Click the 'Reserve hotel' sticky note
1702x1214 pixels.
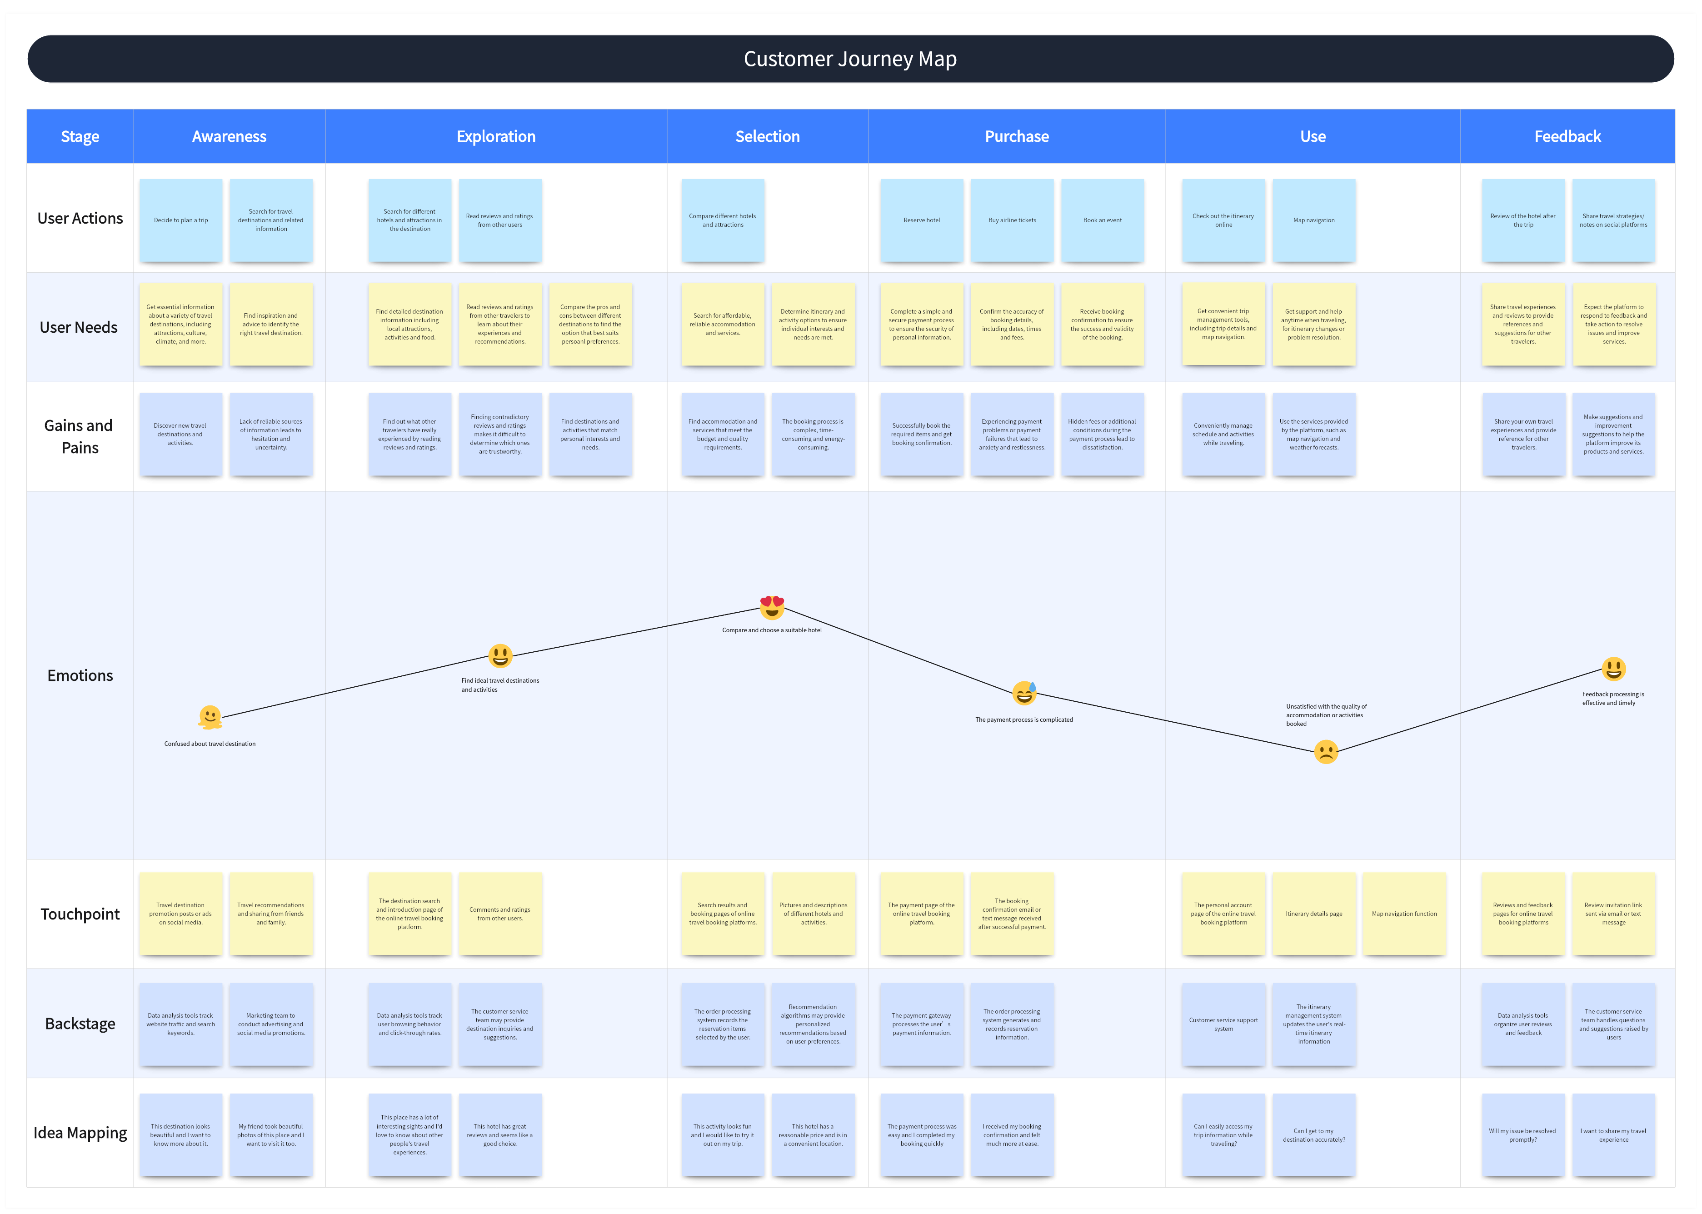click(x=922, y=220)
